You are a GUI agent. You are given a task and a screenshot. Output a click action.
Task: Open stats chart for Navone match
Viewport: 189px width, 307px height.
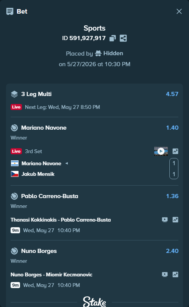[x=175, y=151]
